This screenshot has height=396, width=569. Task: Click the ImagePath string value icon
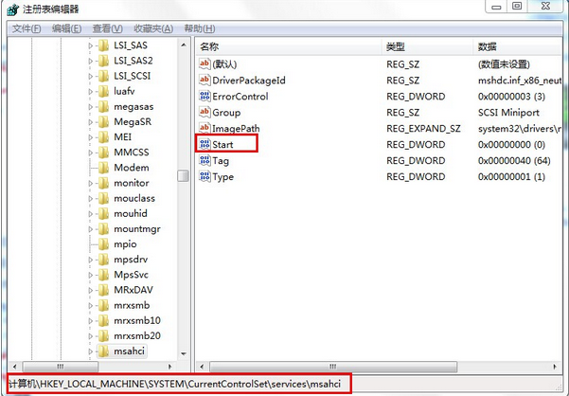204,129
